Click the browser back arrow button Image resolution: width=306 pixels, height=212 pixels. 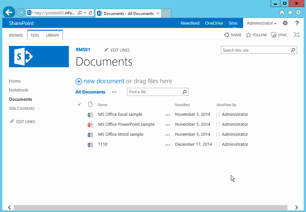coord(9,13)
